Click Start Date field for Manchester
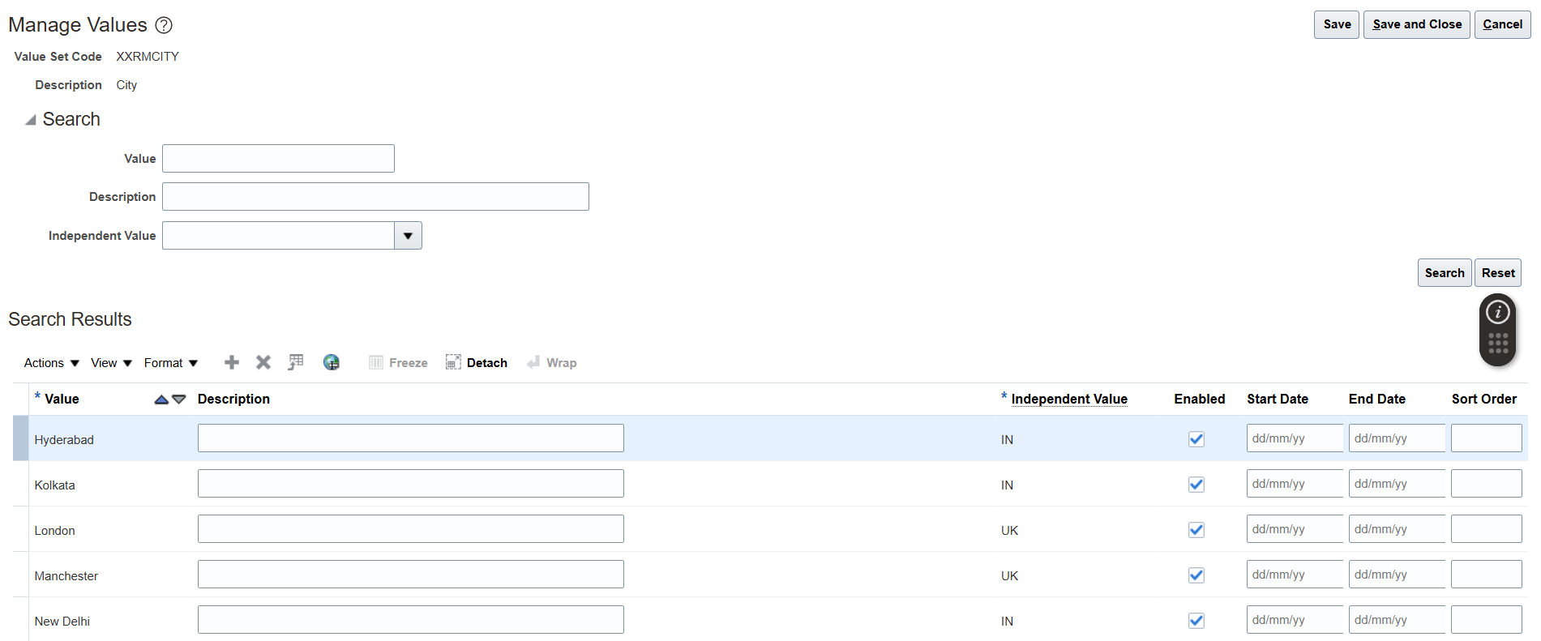The width and height of the screenshot is (1541, 641). click(1294, 575)
